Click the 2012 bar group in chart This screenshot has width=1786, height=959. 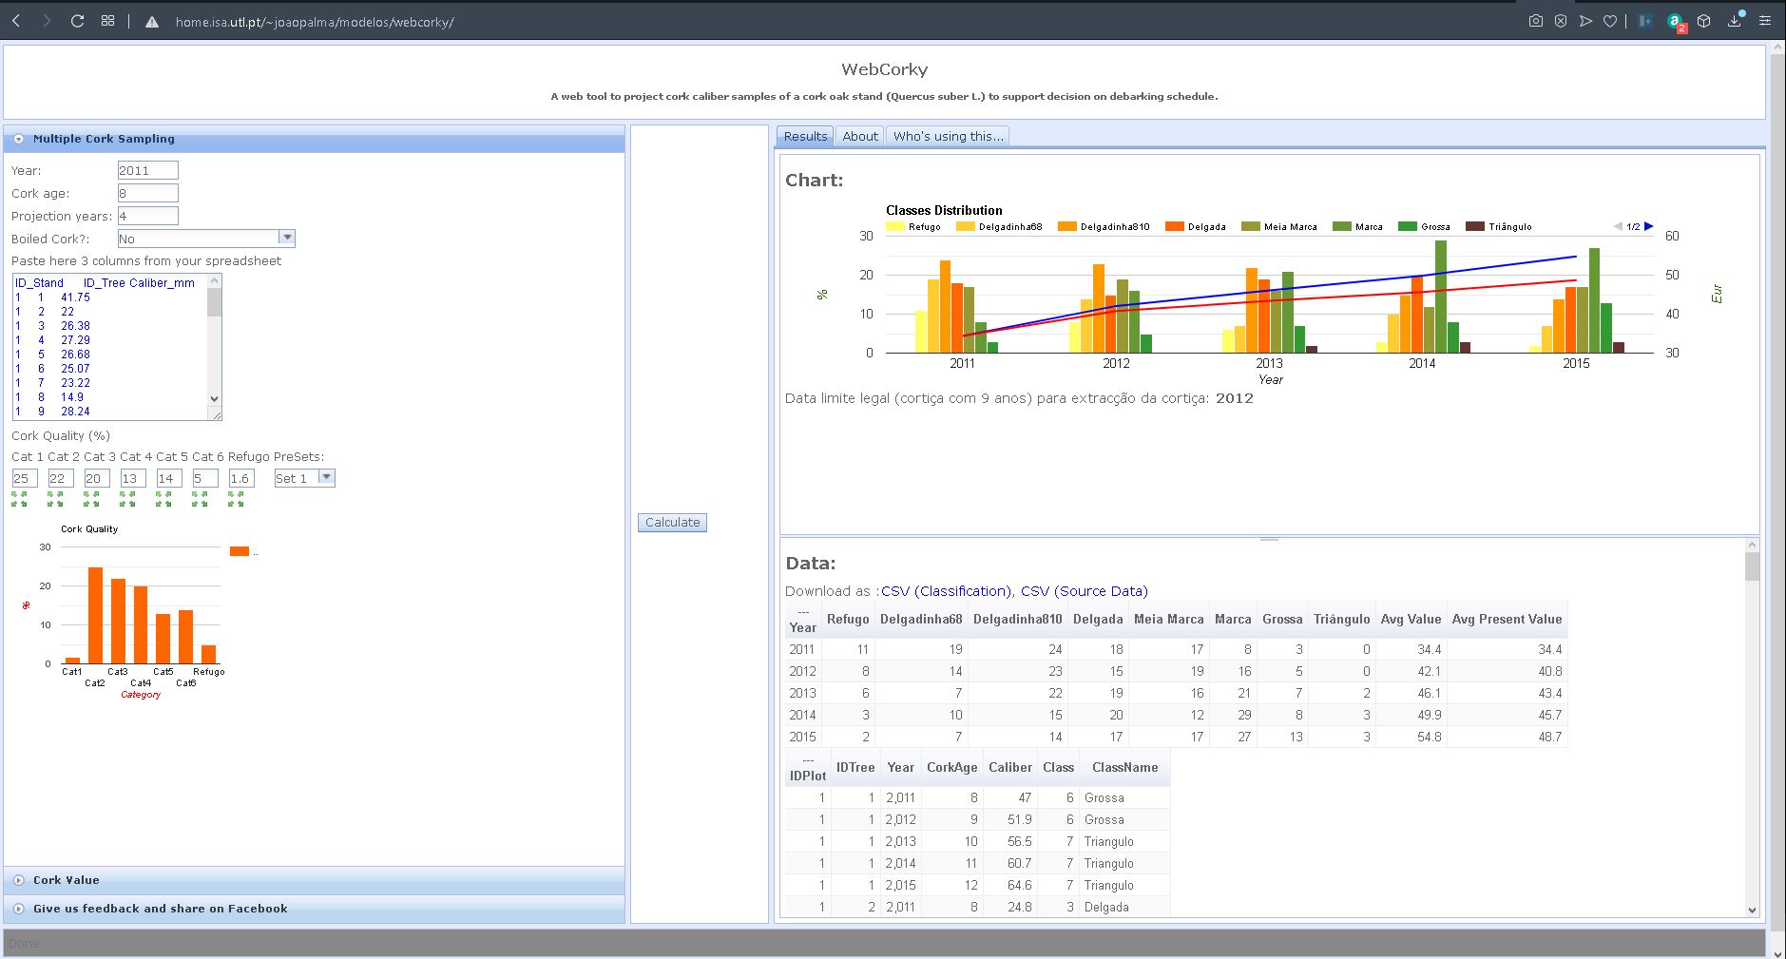tap(1111, 309)
